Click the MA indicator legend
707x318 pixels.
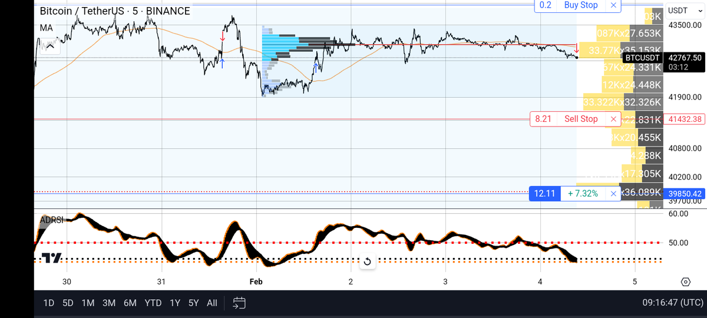46,28
